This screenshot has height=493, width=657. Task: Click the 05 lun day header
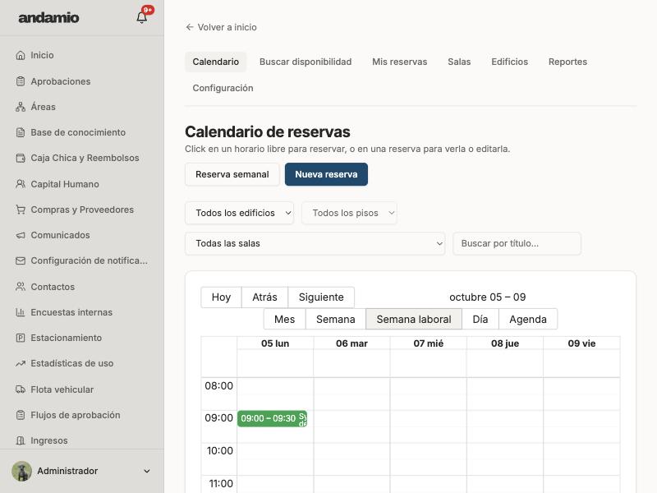(x=275, y=343)
